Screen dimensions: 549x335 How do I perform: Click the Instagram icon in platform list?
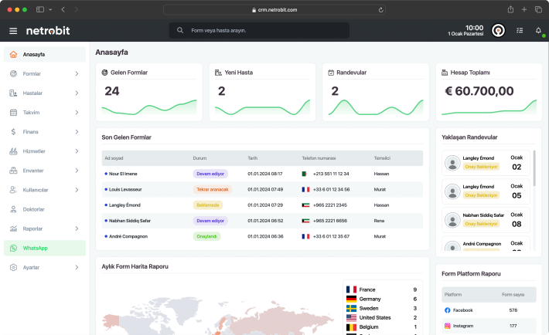(447, 327)
